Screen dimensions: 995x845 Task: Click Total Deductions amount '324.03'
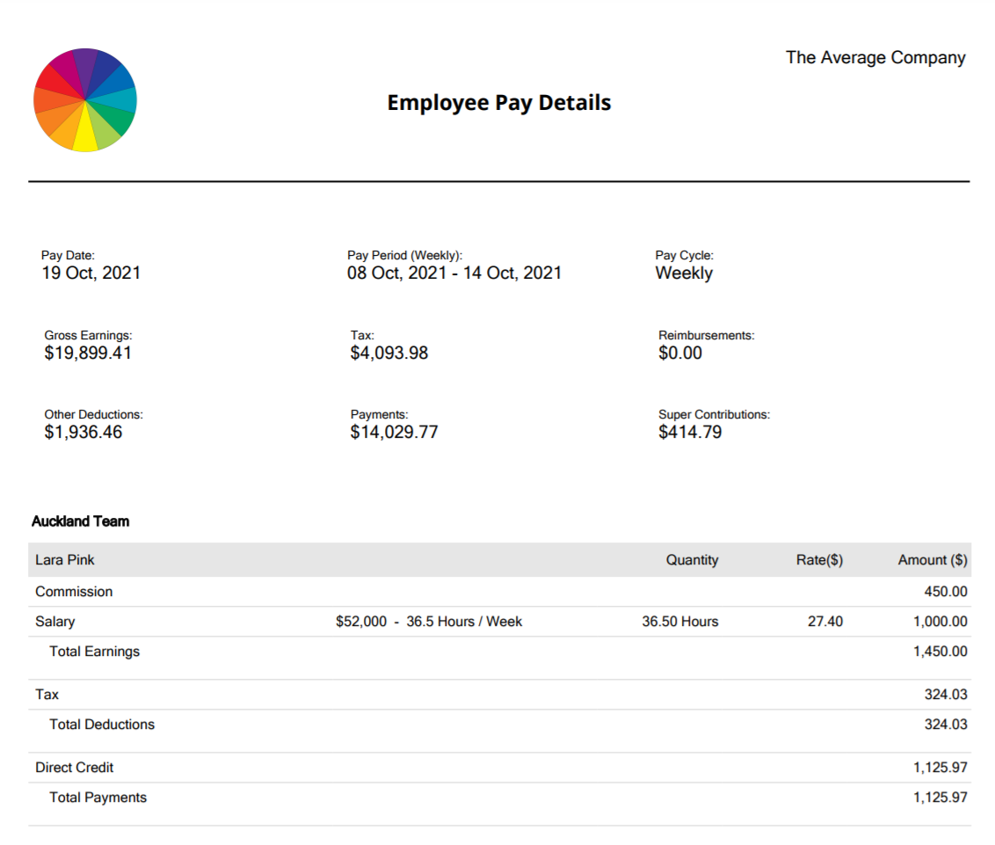click(x=946, y=725)
